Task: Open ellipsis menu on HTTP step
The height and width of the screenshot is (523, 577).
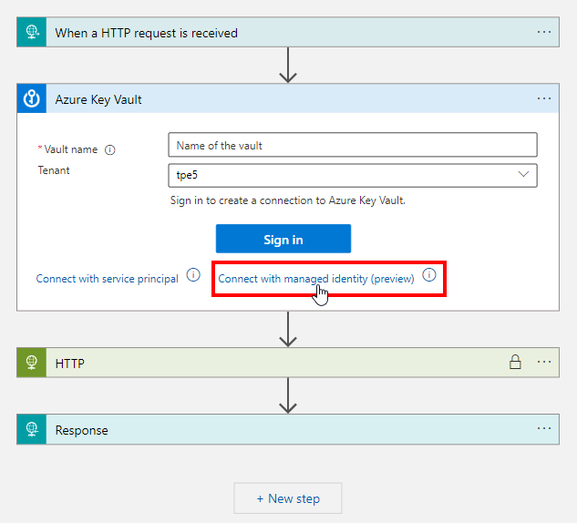Action: (544, 363)
